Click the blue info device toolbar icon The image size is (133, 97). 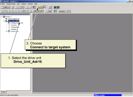tap(55, 11)
